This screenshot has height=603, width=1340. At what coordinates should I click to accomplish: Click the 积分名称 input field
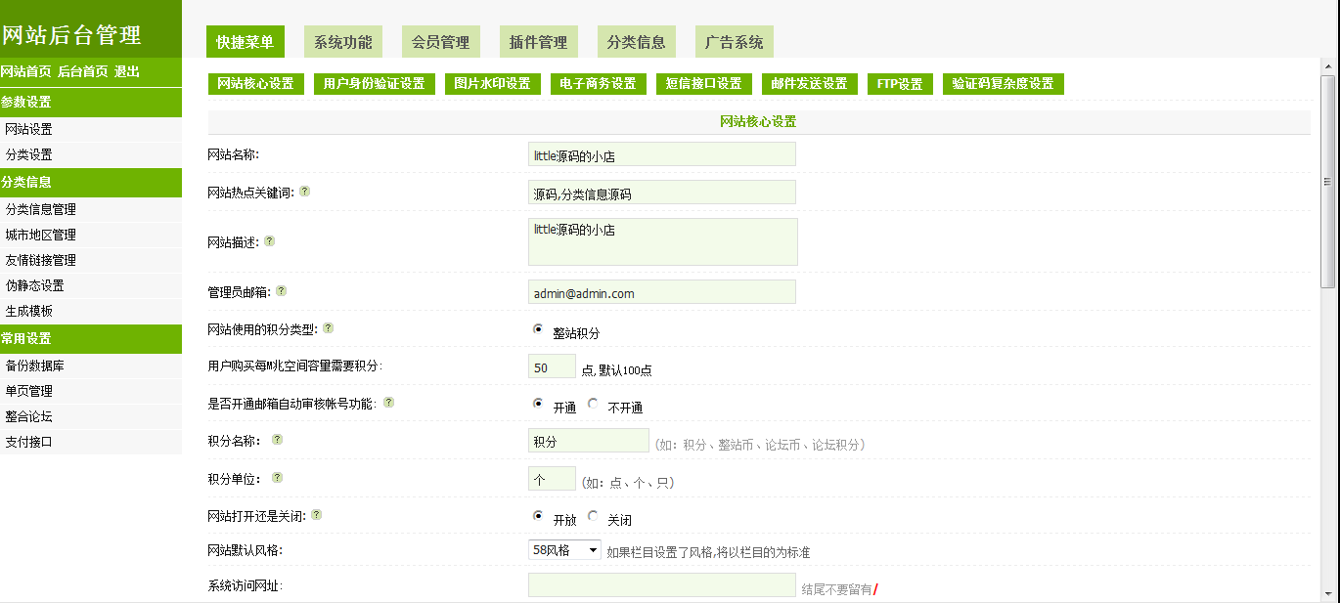(589, 441)
